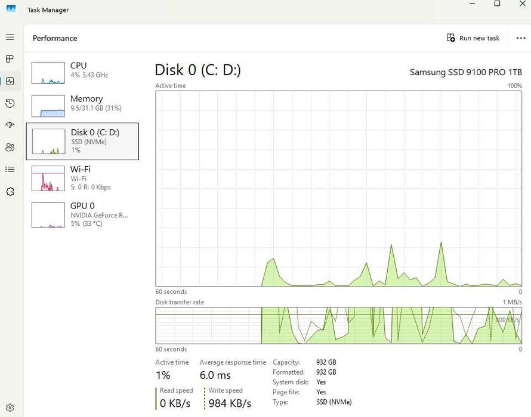
Task: Click the Performance page title
Action: coord(55,38)
